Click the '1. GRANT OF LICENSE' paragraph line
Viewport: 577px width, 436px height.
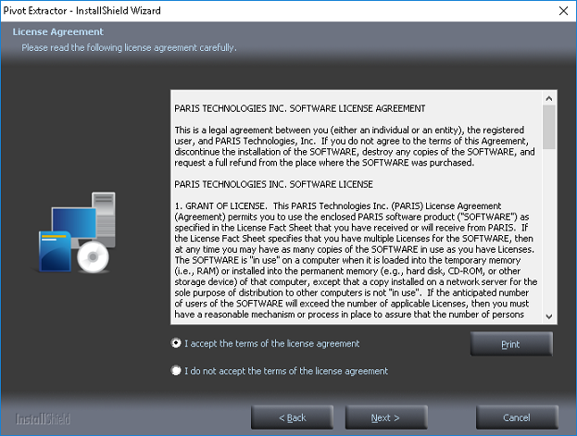[337, 206]
